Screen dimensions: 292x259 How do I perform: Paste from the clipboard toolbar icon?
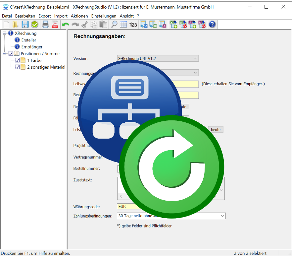coord(103,25)
